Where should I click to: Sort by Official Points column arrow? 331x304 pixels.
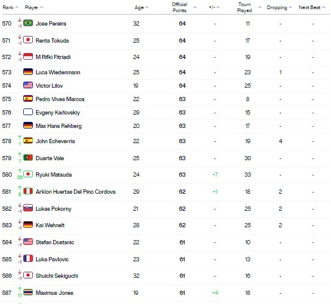(195, 7)
